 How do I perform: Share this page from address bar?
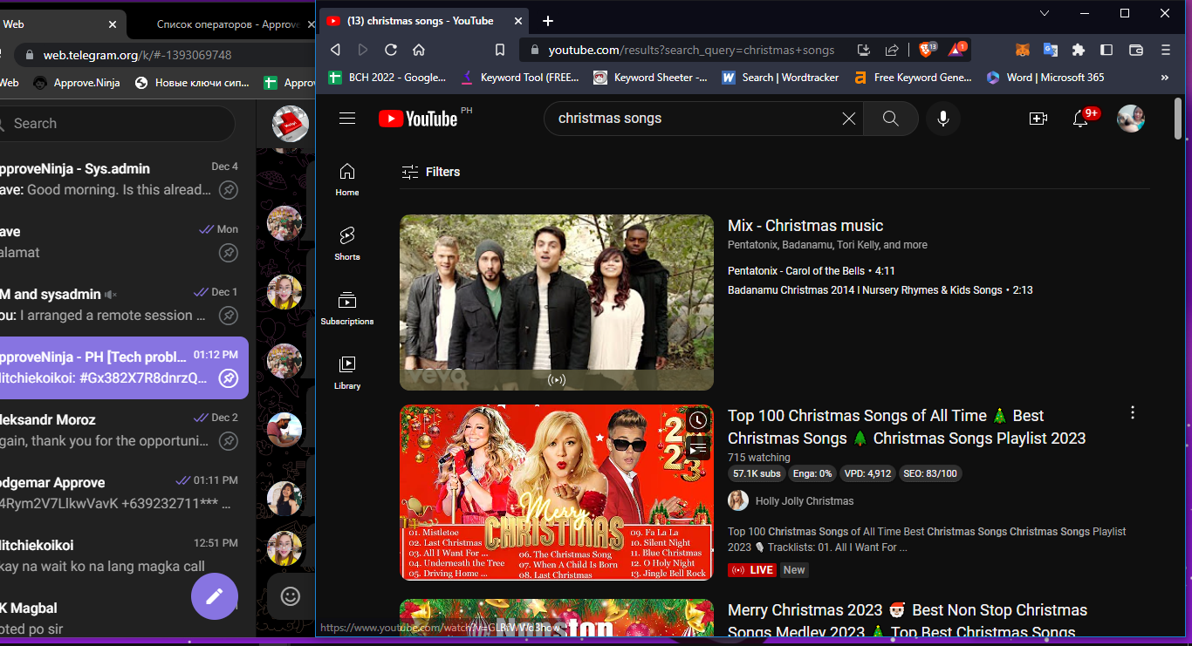click(x=892, y=50)
